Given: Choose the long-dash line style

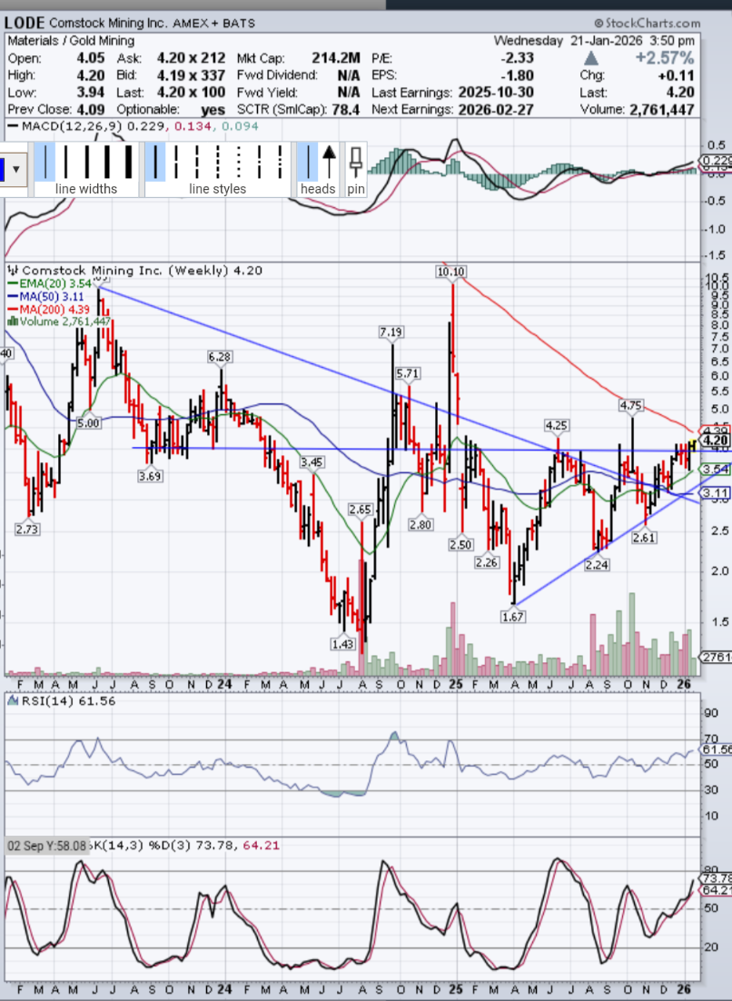Looking at the screenshot, I should click(x=176, y=162).
